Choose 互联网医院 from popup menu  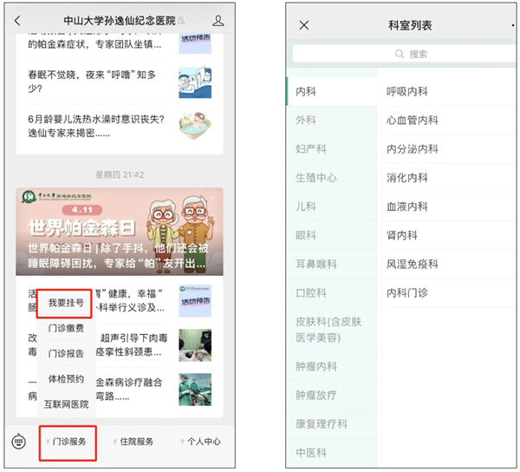[x=66, y=404]
